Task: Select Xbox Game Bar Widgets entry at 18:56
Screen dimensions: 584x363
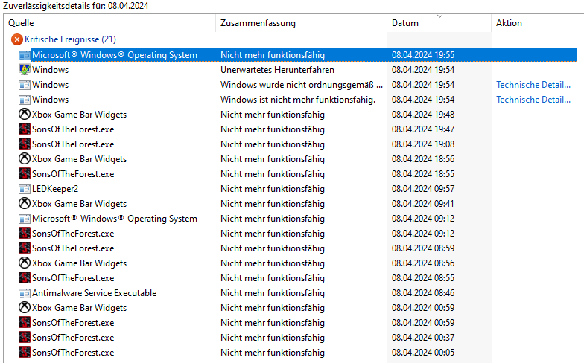Action: (79, 159)
